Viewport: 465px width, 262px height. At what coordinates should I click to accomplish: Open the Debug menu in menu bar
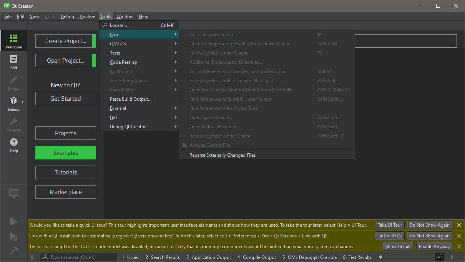[67, 17]
